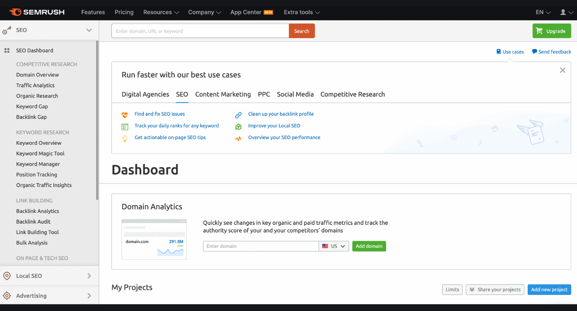This screenshot has width=577, height=311.
Task: Collapse the SEO sidebar section
Action: (89, 30)
